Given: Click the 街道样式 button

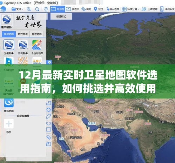Looking at the screenshot, I should (61, 16).
